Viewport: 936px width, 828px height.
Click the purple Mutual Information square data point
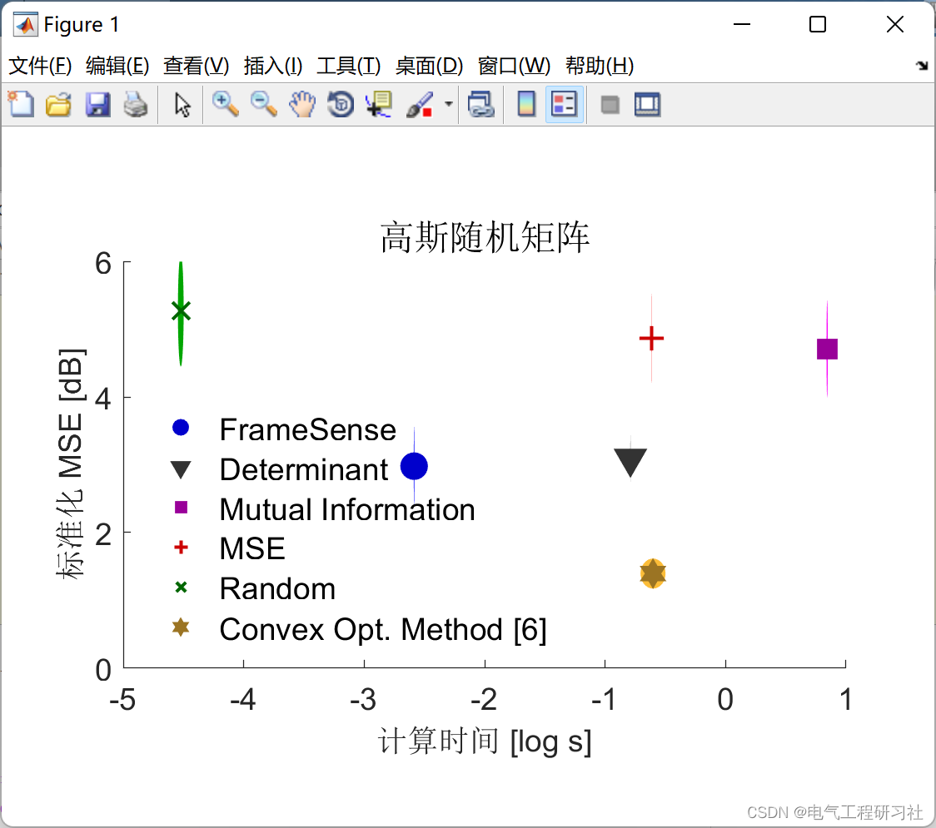point(827,349)
